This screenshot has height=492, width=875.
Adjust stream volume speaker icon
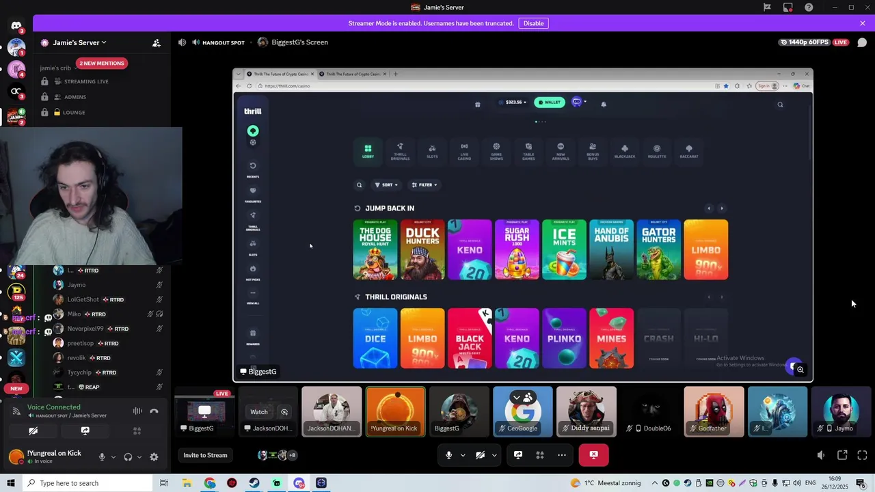[821, 455]
